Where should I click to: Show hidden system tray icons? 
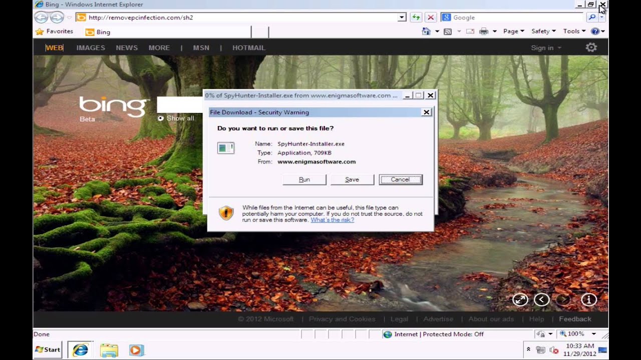point(528,349)
